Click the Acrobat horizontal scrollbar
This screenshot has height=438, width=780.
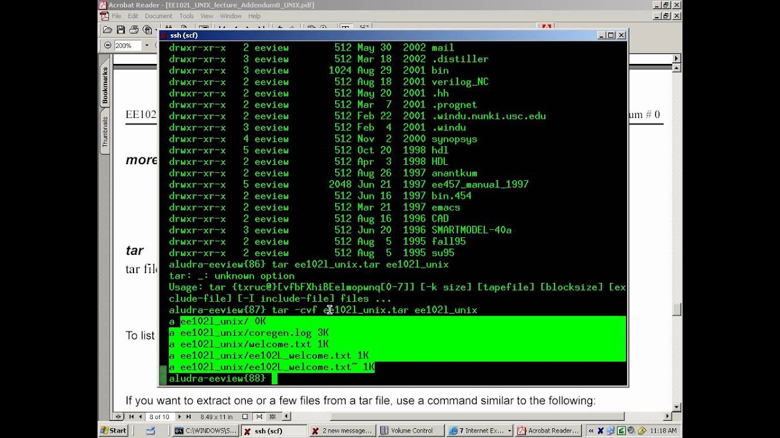coord(478,417)
